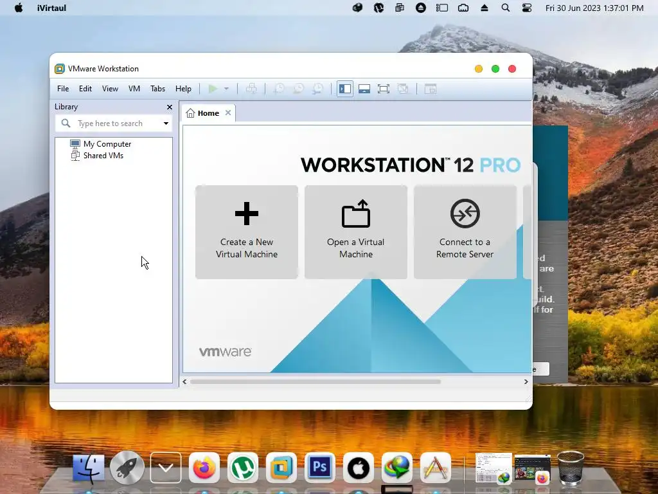Click the Manage Snapshots toolbar icon
This screenshot has height=494, width=658.
coord(318,89)
